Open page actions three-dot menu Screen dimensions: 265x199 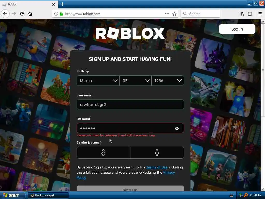[x=167, y=14]
